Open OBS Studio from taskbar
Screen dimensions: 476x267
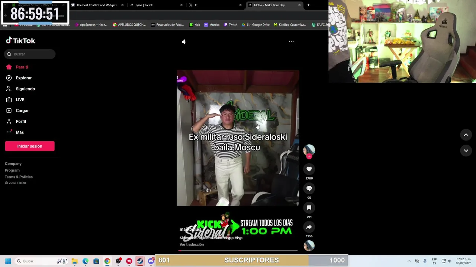pos(118,261)
